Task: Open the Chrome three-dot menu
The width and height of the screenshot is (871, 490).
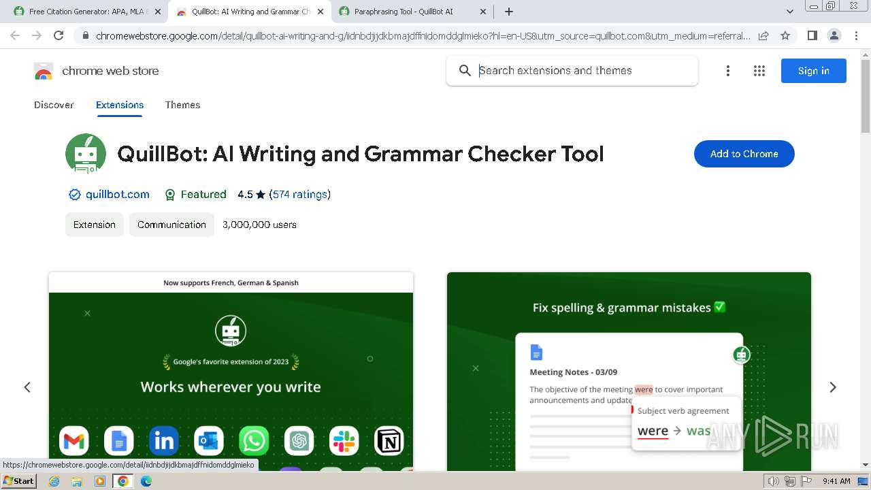Action: pyautogui.click(x=856, y=35)
